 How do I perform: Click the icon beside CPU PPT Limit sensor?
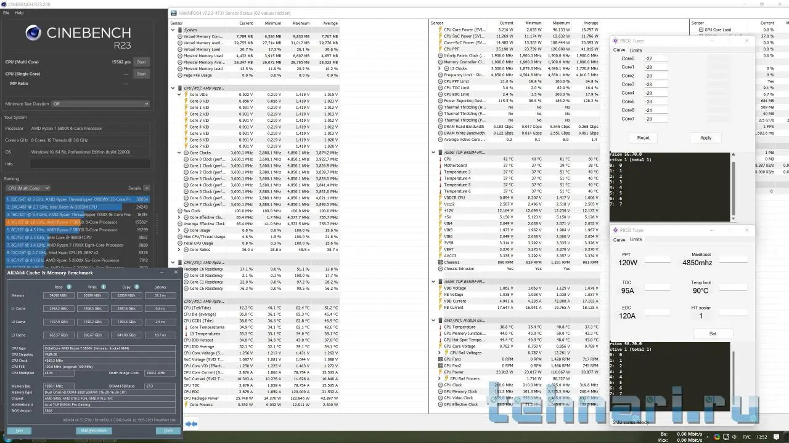[x=440, y=81]
